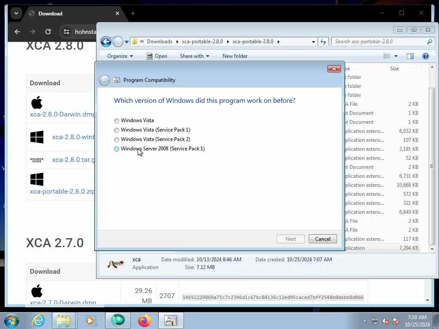The height and width of the screenshot is (329, 439).
Task: Toggle the Explorer preview pane icon
Action: pos(410,56)
